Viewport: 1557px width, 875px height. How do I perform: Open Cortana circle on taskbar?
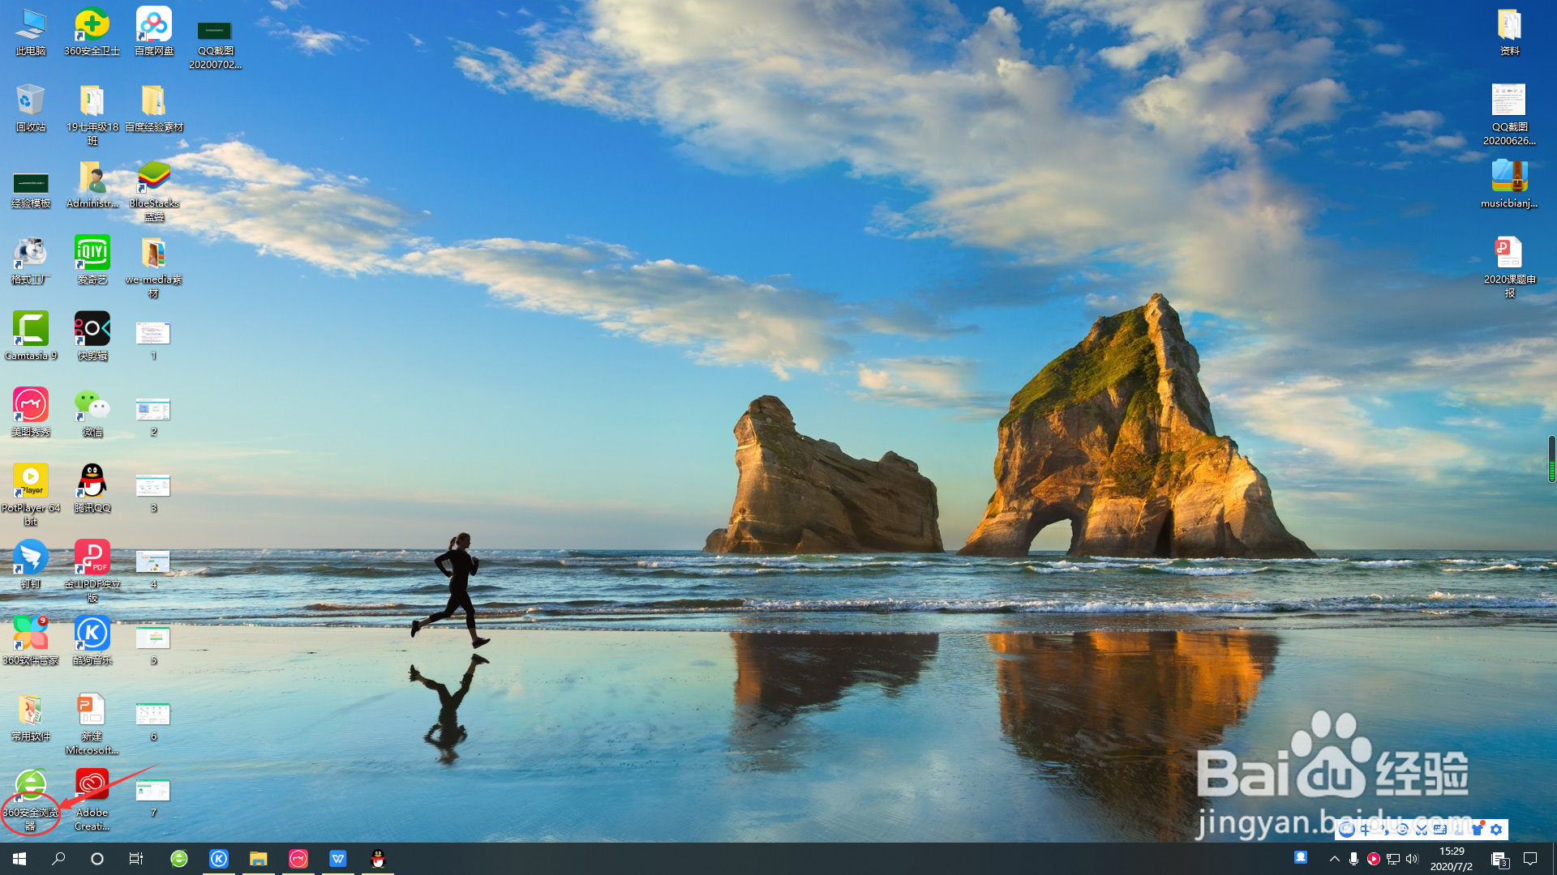pos(97,859)
